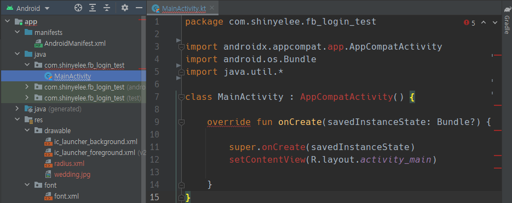Click the manifests folder icon
The width and height of the screenshot is (512, 203).
(28, 33)
